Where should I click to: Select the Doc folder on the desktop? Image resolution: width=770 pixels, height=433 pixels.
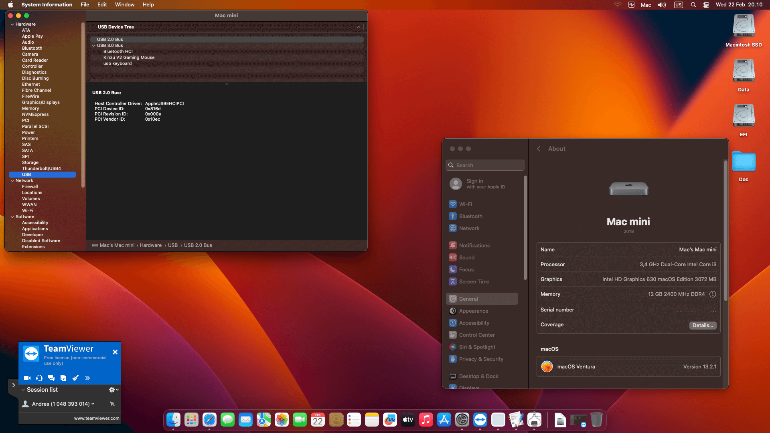coord(744,166)
